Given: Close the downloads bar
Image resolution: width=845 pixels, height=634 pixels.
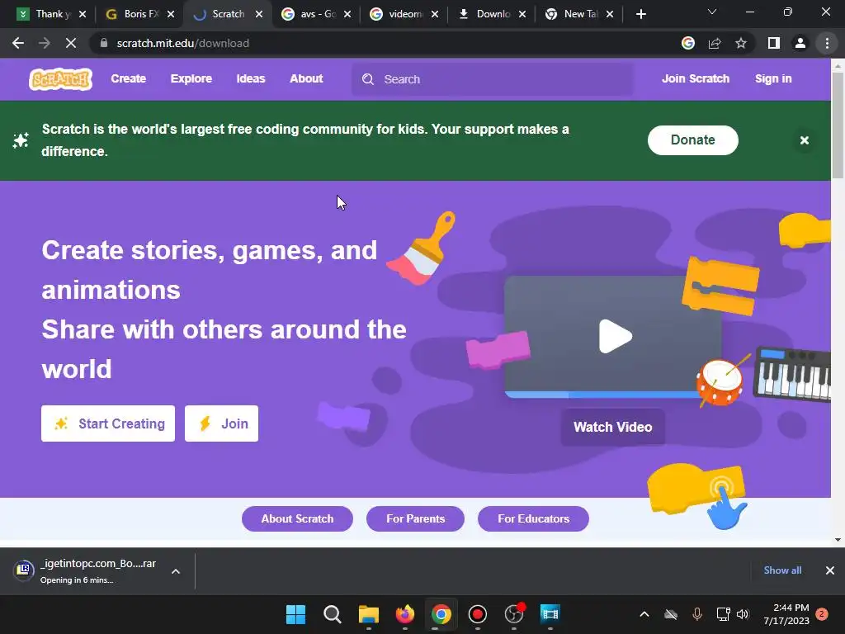Looking at the screenshot, I should pyautogui.click(x=830, y=570).
